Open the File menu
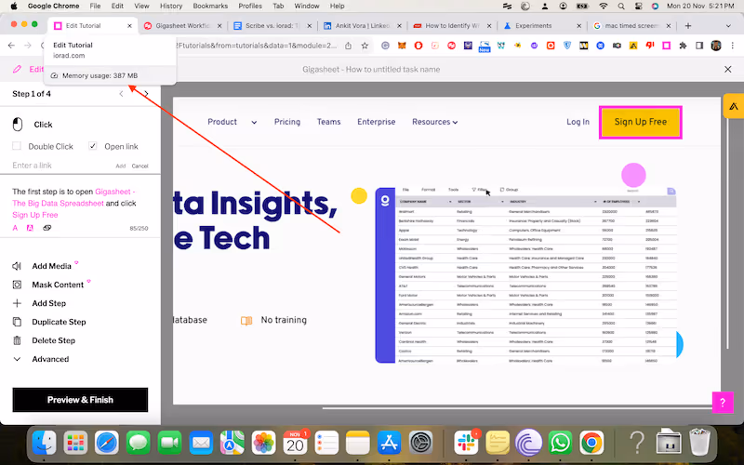The width and height of the screenshot is (744, 465). [x=95, y=7]
